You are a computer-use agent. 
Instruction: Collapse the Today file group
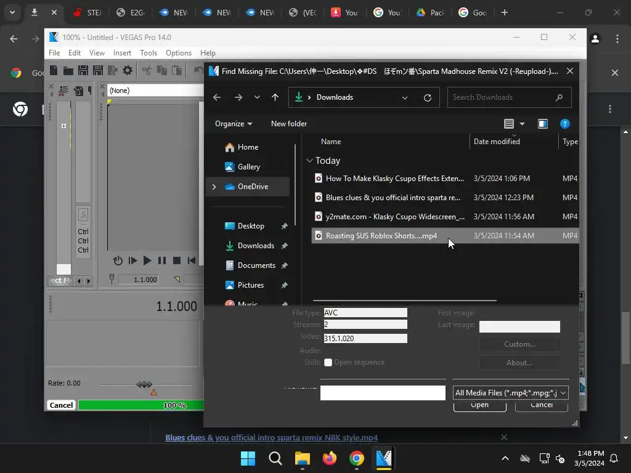[x=309, y=161]
